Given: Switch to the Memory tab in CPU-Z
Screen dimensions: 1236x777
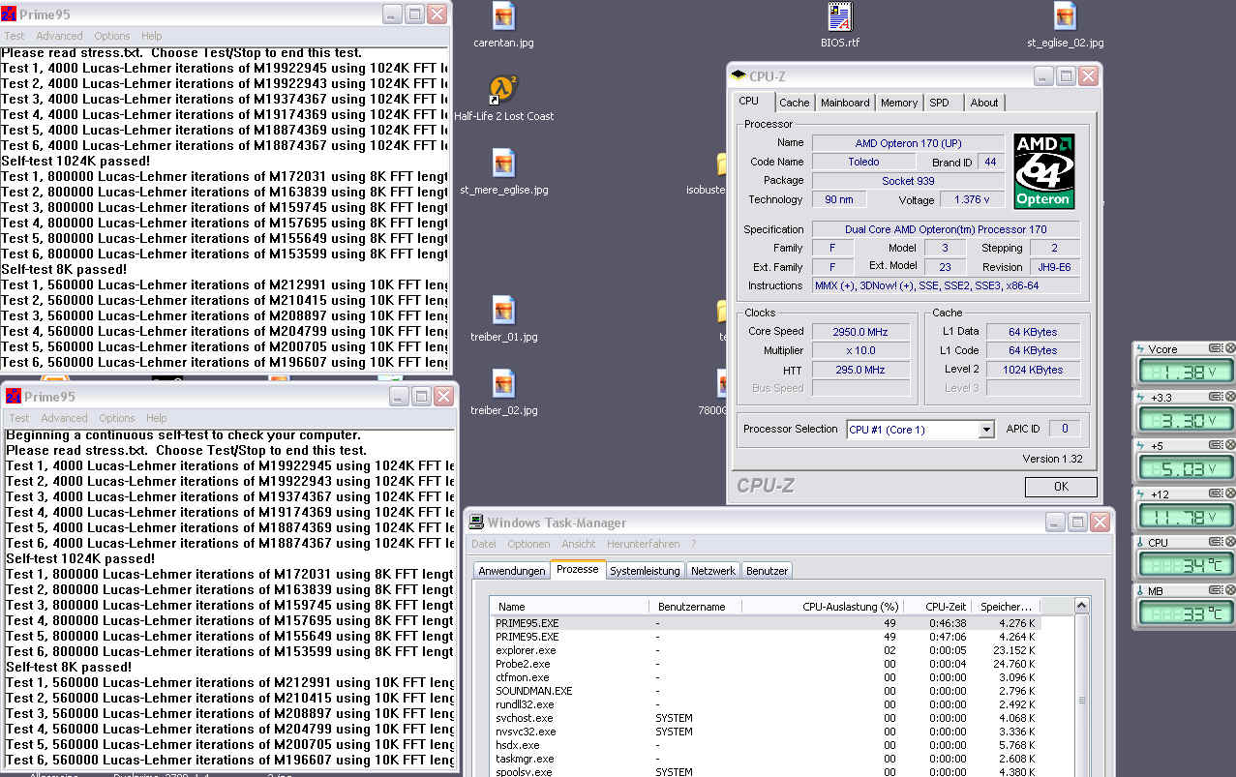Looking at the screenshot, I should click(899, 103).
